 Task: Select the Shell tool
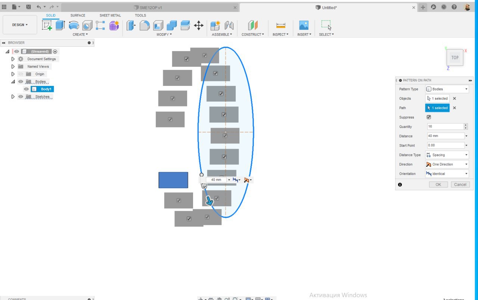158,25
